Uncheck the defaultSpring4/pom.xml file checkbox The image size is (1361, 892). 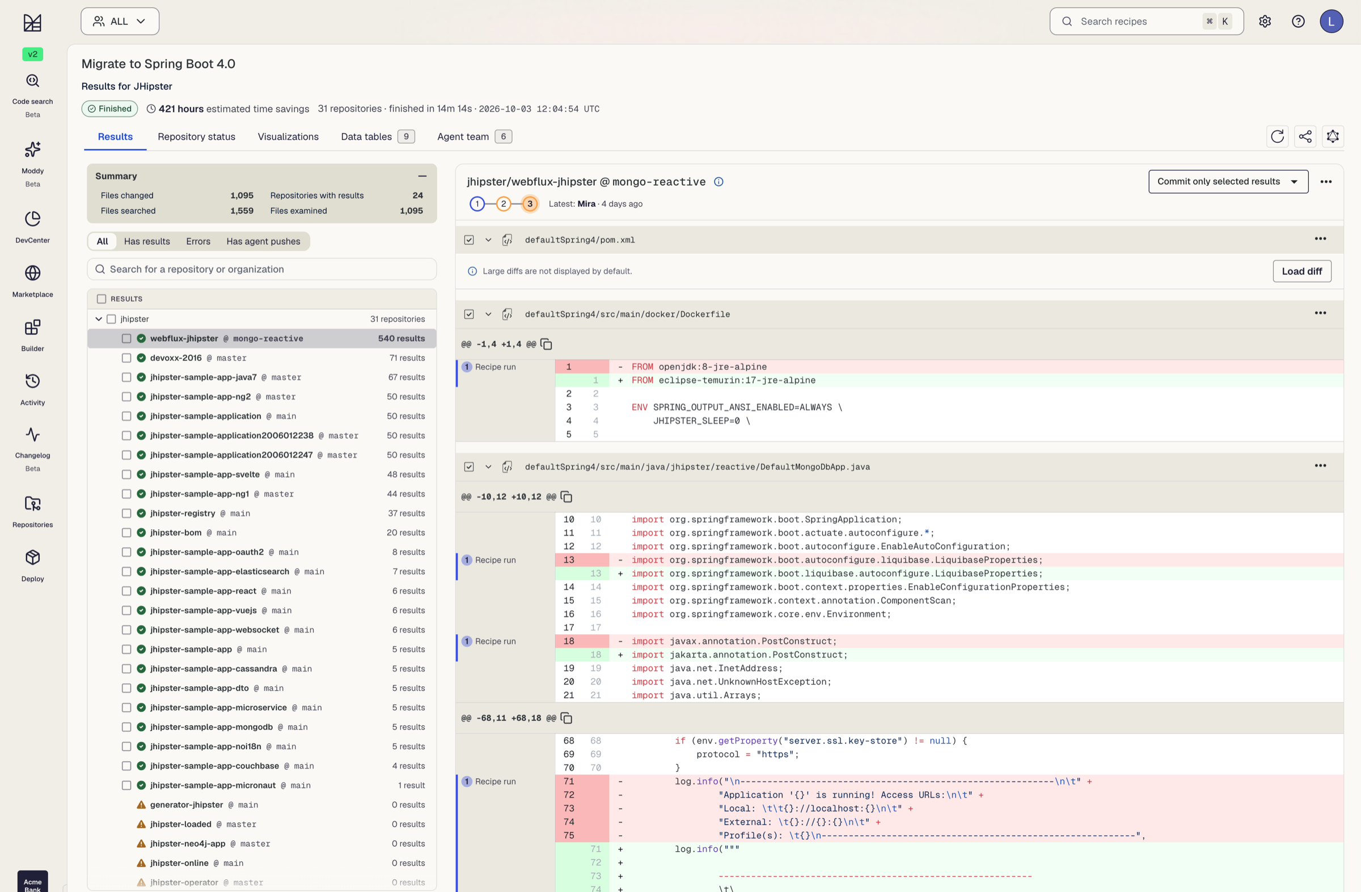[469, 240]
